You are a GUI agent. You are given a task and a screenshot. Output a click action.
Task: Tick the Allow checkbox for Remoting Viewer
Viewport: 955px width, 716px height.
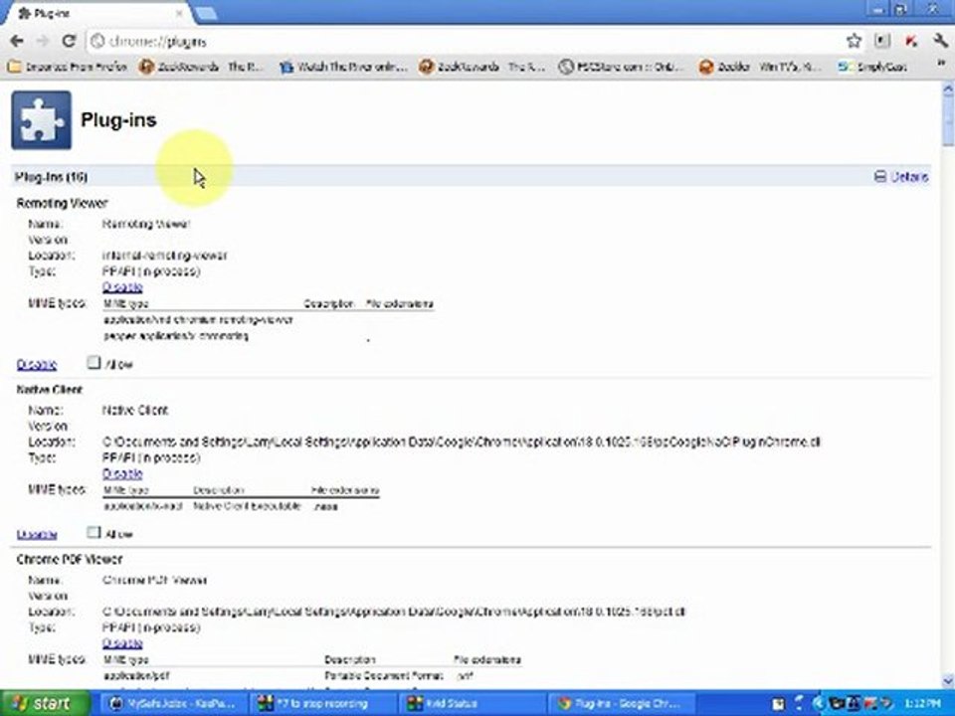(94, 363)
